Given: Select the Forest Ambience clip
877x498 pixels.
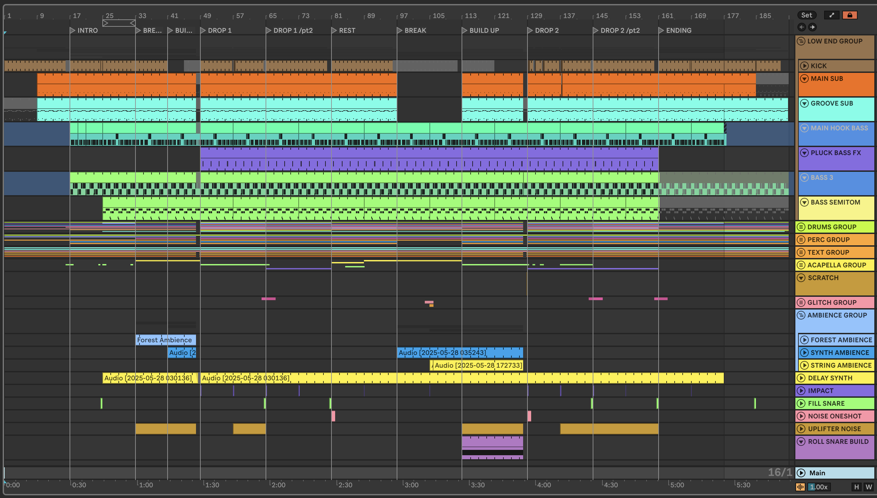Looking at the screenshot, I should [166, 340].
